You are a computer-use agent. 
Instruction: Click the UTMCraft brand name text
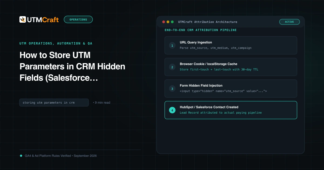(x=43, y=20)
